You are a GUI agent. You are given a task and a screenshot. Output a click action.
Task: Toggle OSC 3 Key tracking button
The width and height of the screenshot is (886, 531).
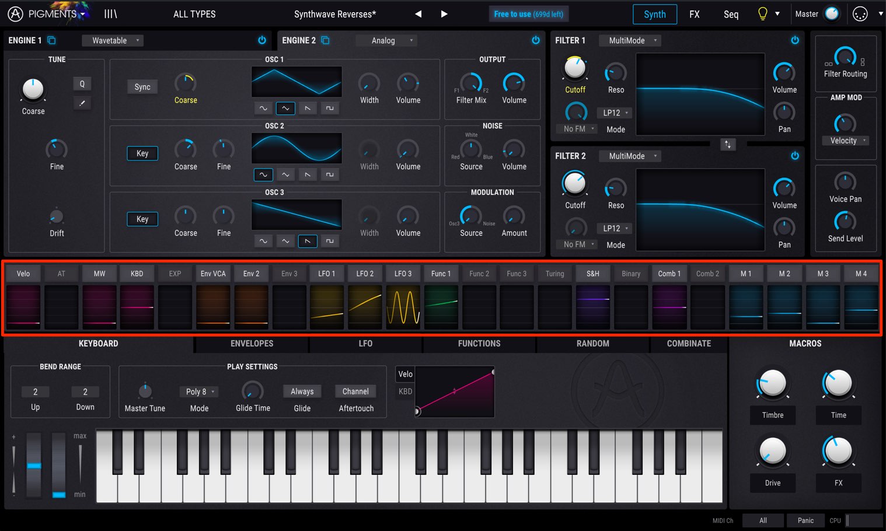coord(142,219)
